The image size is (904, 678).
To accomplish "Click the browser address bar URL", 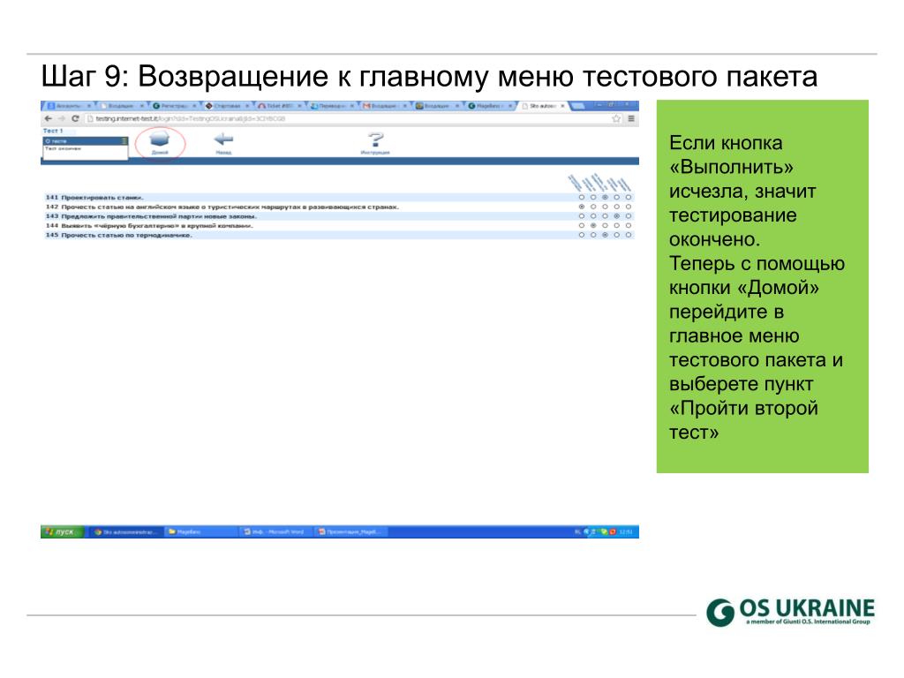I will coord(191,118).
